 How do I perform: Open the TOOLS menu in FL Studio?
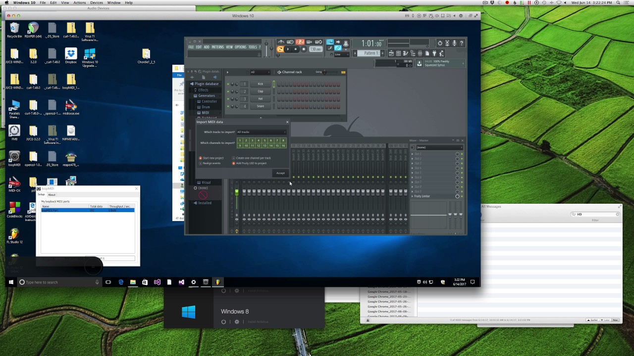(x=253, y=47)
